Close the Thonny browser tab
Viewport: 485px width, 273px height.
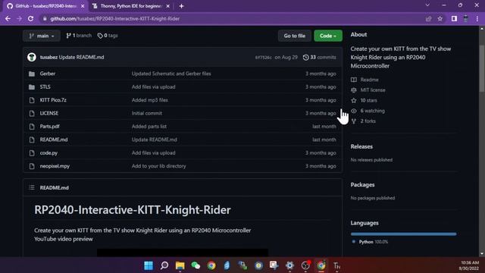click(168, 6)
